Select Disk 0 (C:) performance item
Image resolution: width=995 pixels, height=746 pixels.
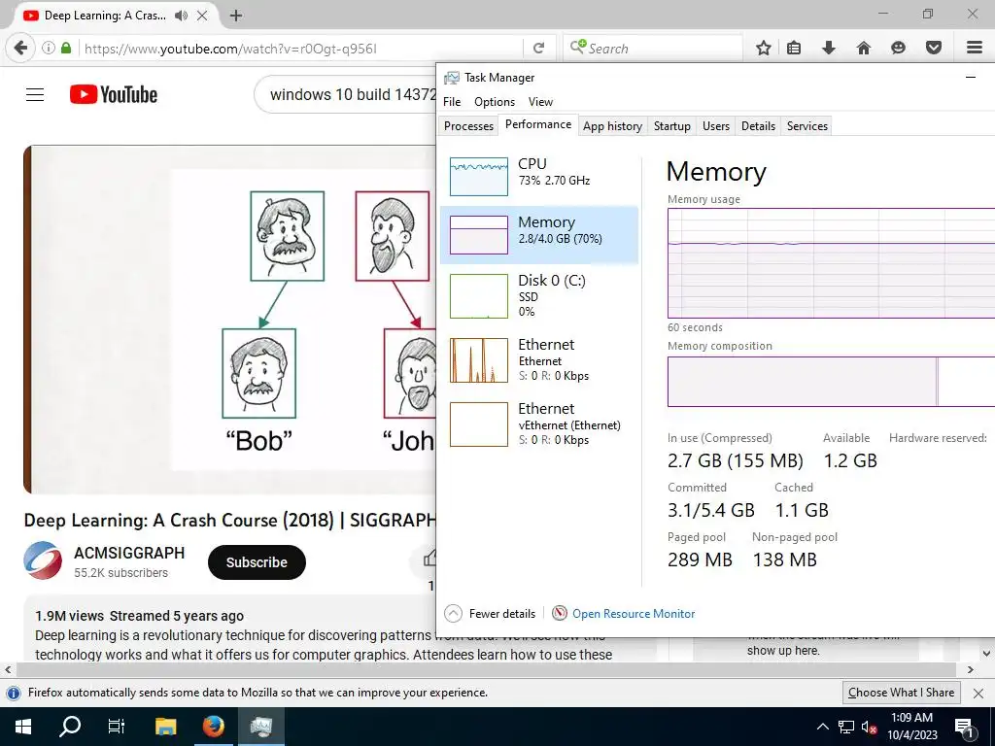click(x=538, y=295)
